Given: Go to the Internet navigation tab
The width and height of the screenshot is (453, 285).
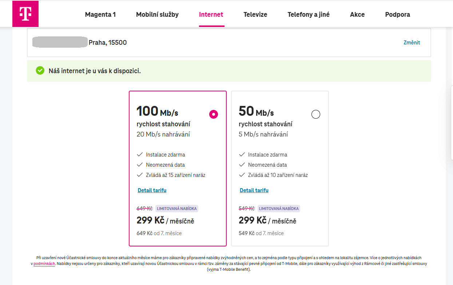Looking at the screenshot, I should (211, 15).
